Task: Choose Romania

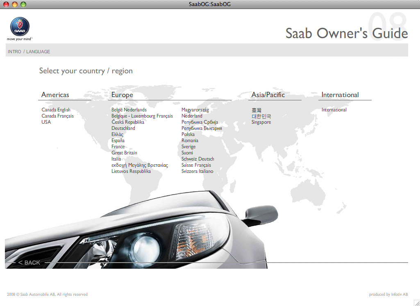Action: click(190, 141)
